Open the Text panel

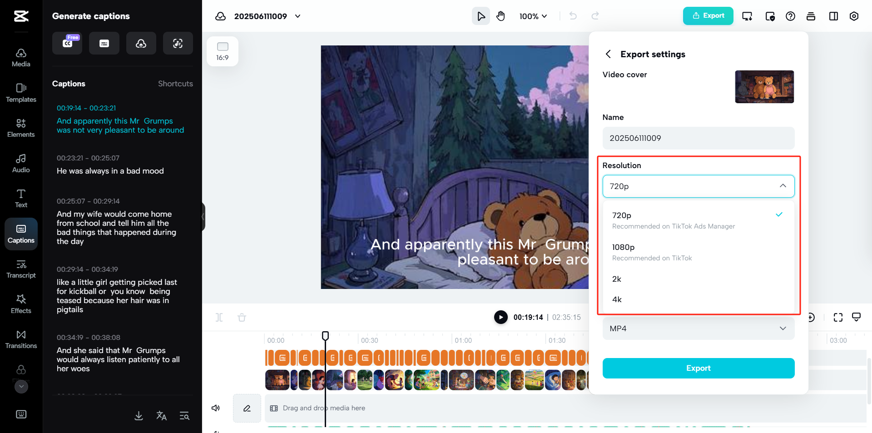(21, 199)
